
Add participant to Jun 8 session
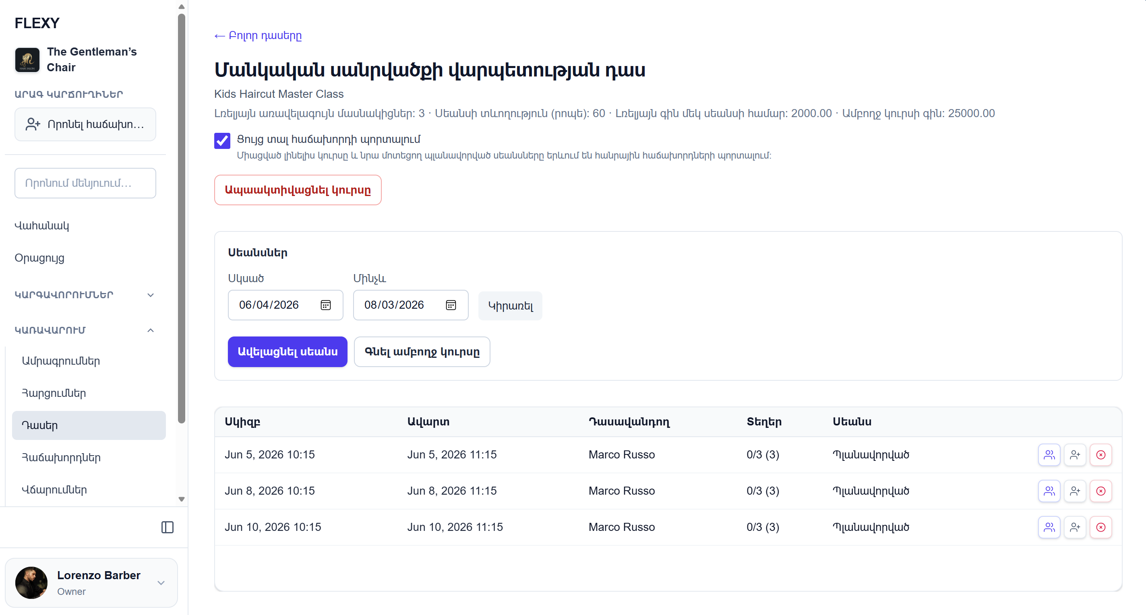(1075, 491)
